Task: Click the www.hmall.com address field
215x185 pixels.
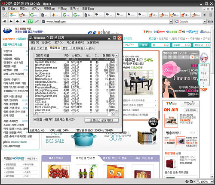Action: coord(107,22)
